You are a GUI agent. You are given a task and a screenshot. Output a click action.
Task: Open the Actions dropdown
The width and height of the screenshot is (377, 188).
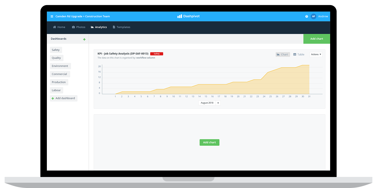point(316,55)
